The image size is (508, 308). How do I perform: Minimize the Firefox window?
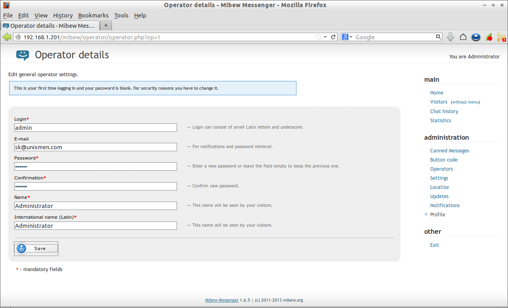tap(485, 5)
